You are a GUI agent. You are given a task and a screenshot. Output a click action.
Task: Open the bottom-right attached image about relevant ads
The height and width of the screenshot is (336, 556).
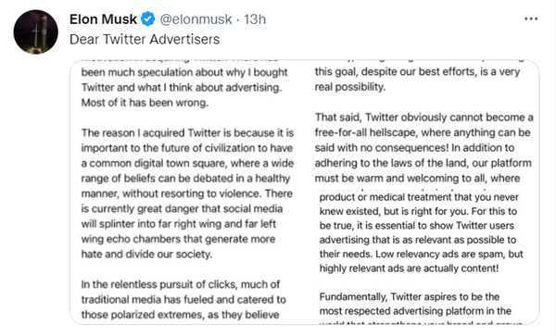pos(422,258)
